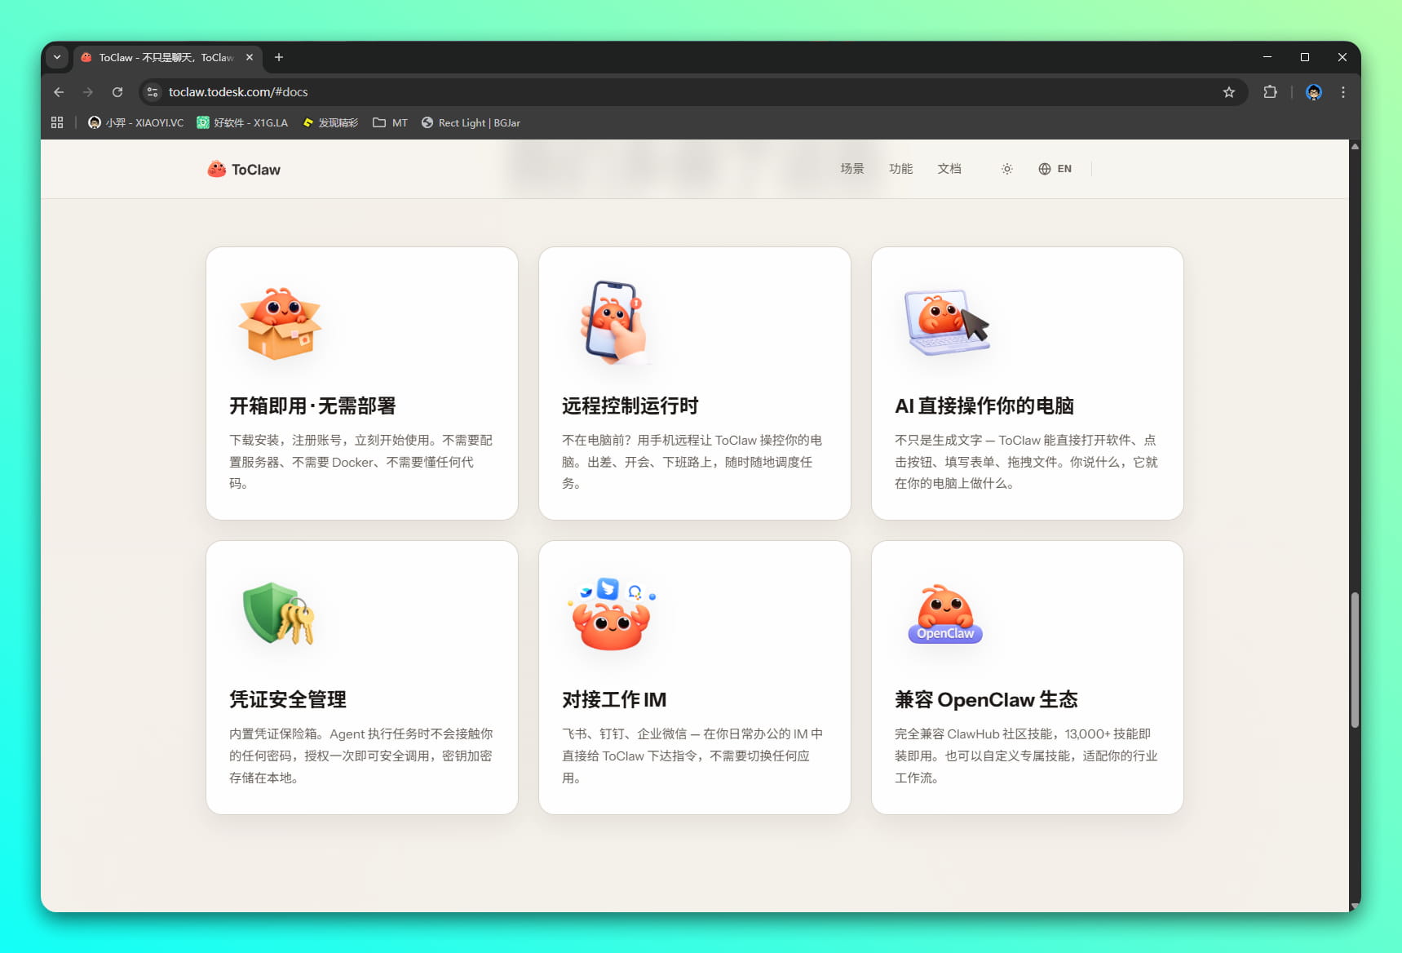Image resolution: width=1402 pixels, height=953 pixels.
Task: Click the page vertical scrollbar thumb
Action: point(1355,659)
